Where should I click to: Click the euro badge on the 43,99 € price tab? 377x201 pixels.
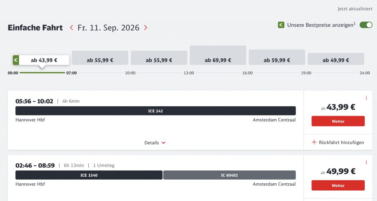click(16, 60)
